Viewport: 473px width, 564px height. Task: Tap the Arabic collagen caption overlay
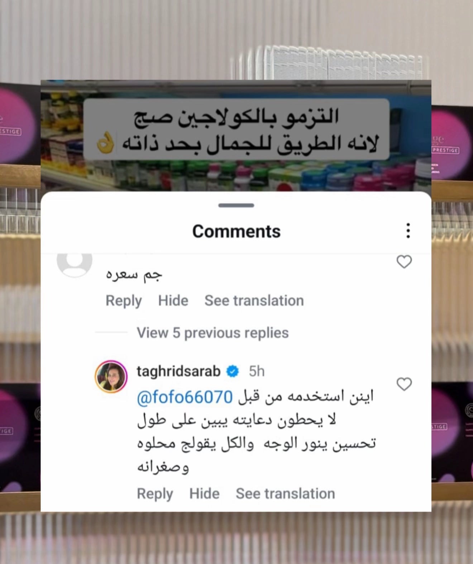click(236, 129)
